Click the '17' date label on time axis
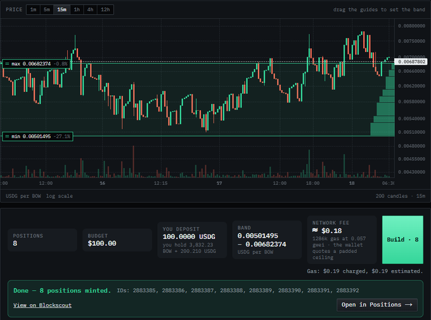Screen dimensions: 431x320 pyautogui.click(x=219, y=183)
